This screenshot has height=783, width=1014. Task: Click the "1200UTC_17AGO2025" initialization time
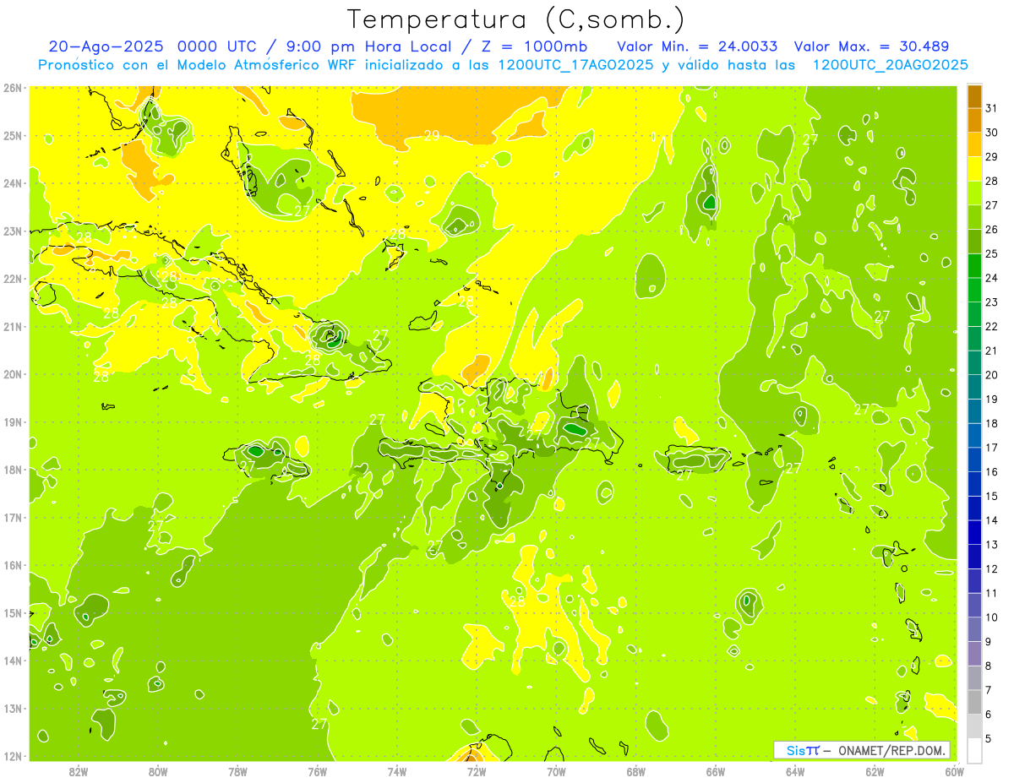pyautogui.click(x=575, y=65)
